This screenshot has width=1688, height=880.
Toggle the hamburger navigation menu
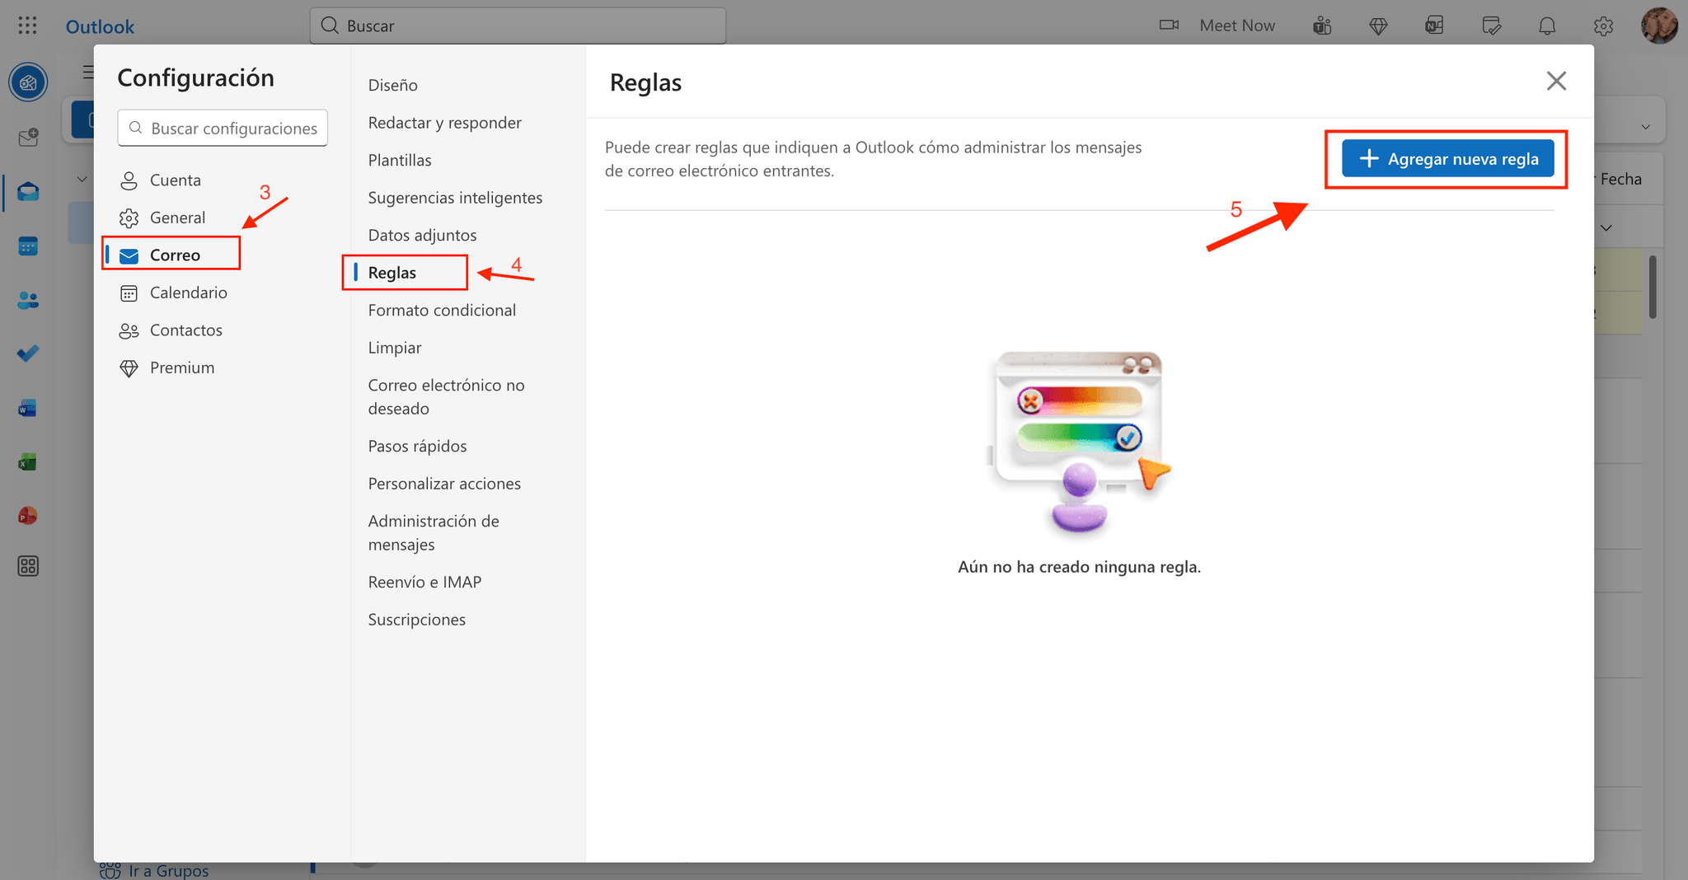pos(88,72)
